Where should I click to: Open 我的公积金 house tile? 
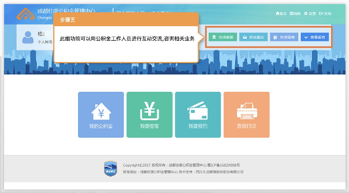[101, 115]
